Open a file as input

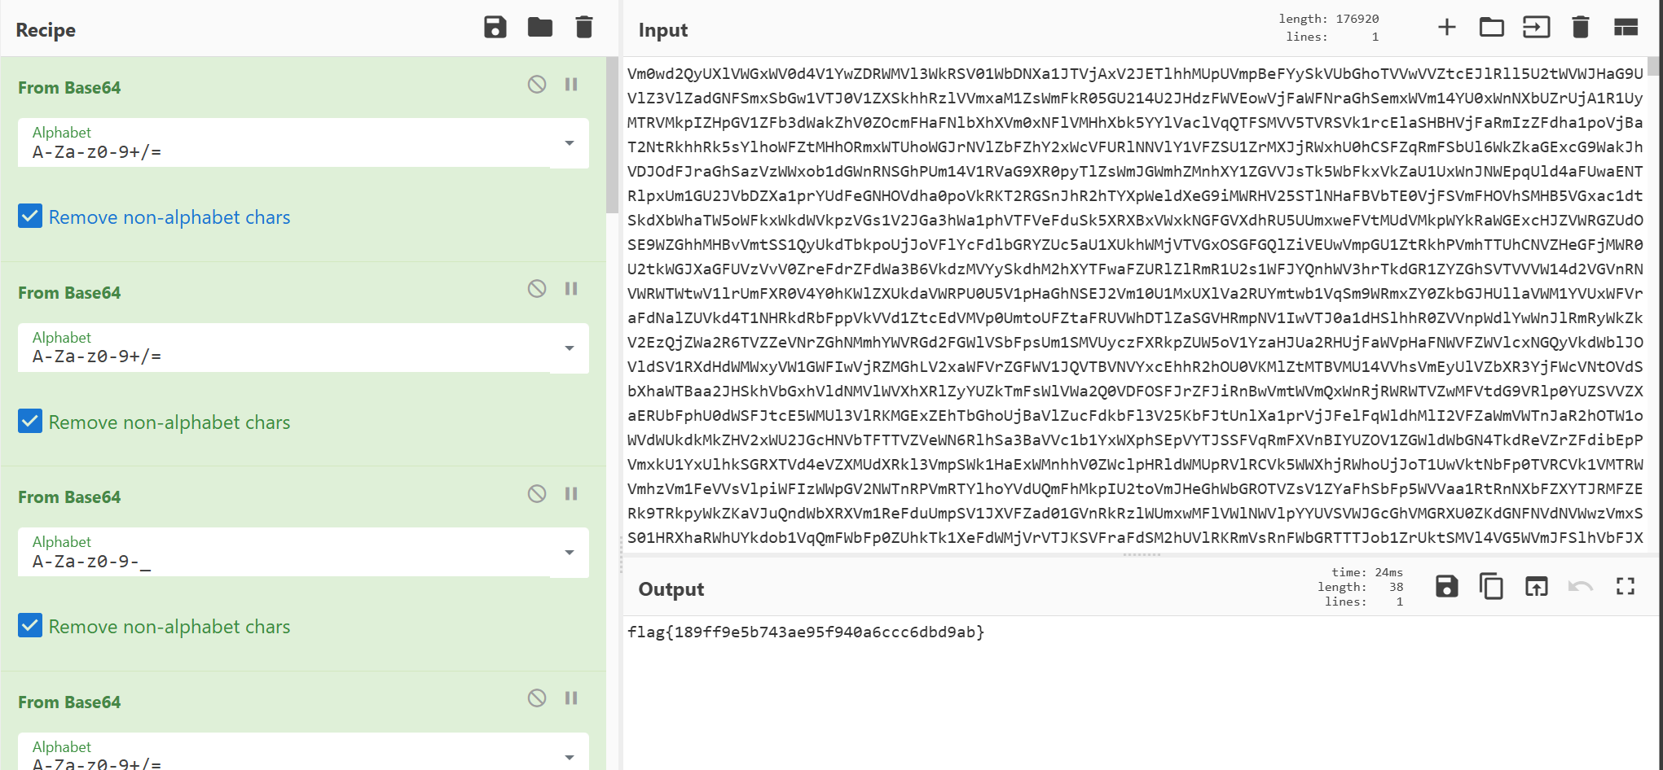(1491, 28)
